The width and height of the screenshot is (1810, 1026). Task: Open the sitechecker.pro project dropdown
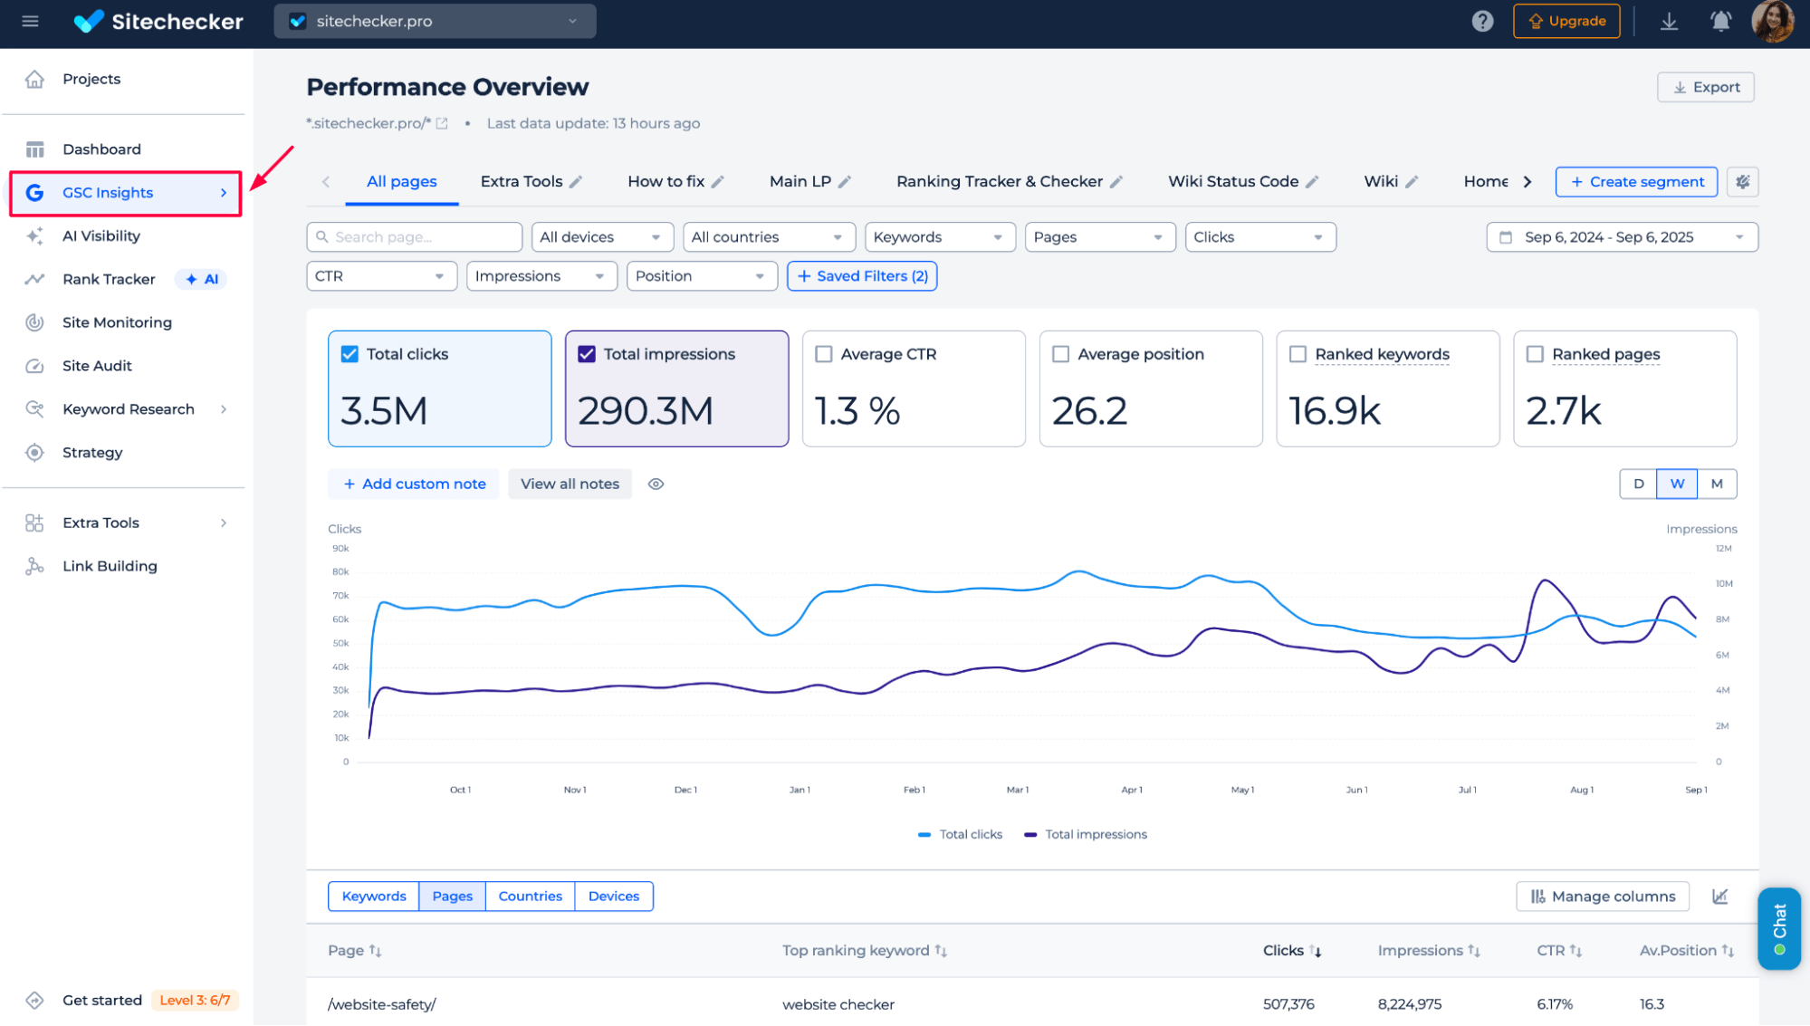pyautogui.click(x=436, y=21)
